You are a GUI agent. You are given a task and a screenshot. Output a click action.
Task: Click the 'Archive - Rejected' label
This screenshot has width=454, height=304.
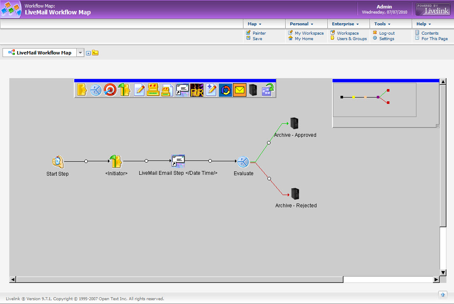click(296, 206)
